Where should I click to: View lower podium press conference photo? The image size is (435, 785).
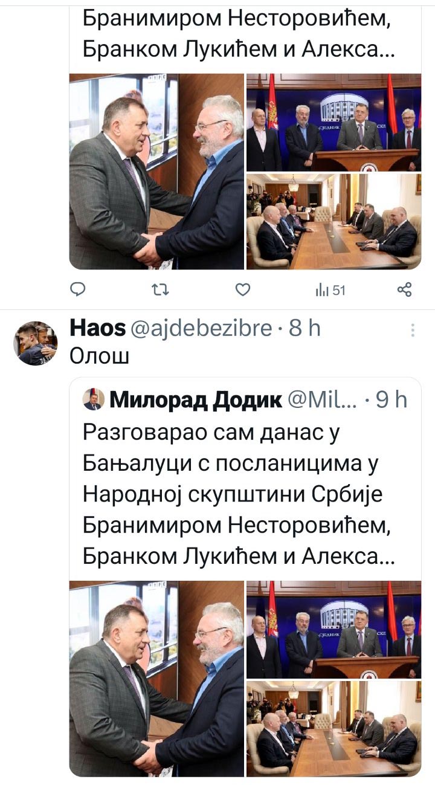(x=334, y=629)
